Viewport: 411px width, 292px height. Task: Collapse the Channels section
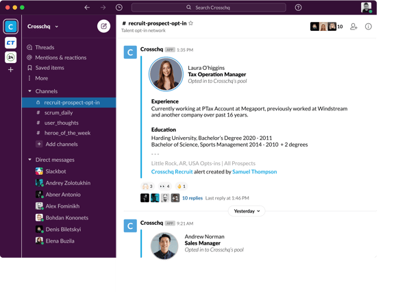(x=29, y=90)
